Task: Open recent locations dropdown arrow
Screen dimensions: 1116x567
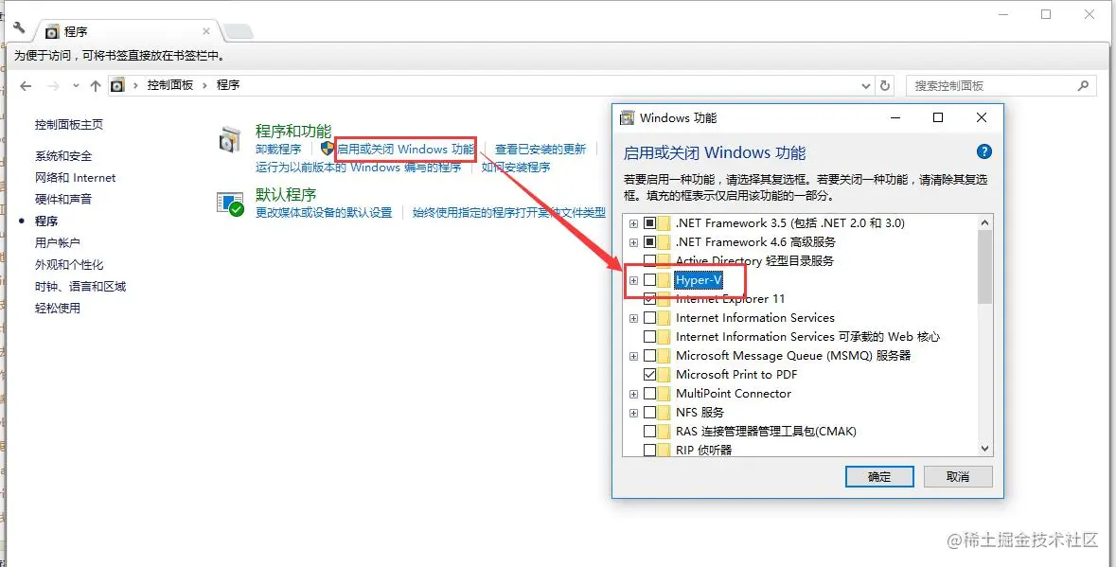Action: pos(76,85)
